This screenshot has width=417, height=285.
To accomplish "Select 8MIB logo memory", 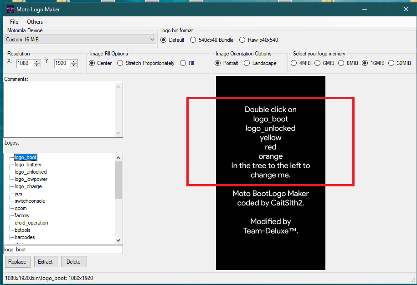I will pyautogui.click(x=348, y=63).
